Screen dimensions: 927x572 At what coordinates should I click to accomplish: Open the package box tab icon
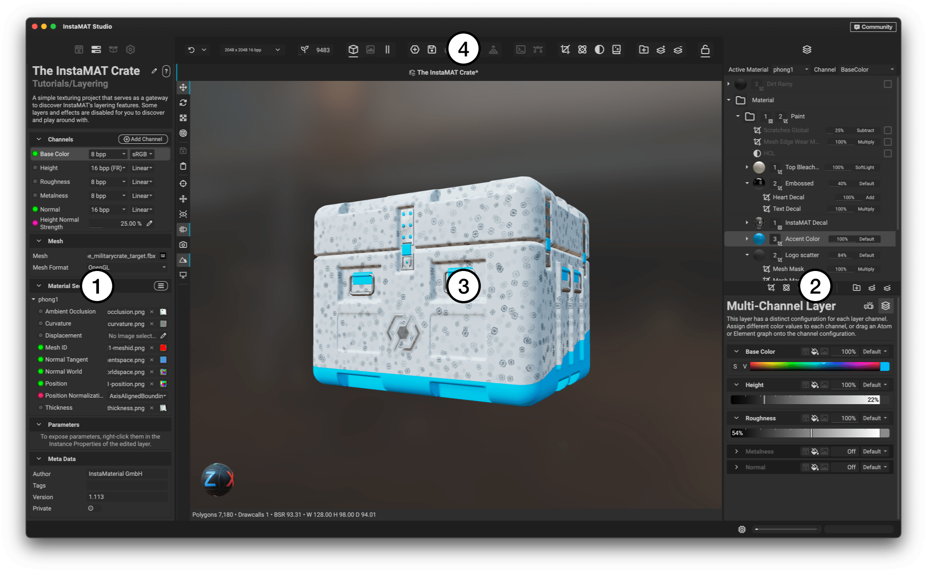pos(113,49)
